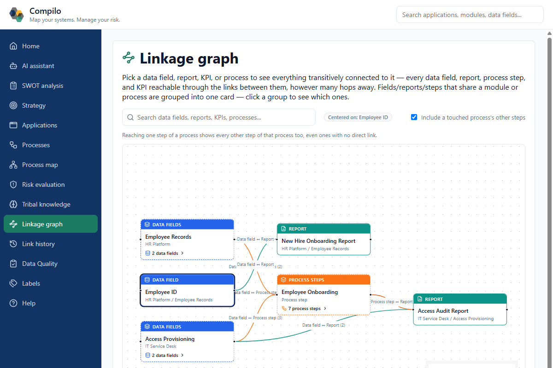Click the Compilo hexagon logo
Viewport: 553px width, 368px height.
(17, 15)
